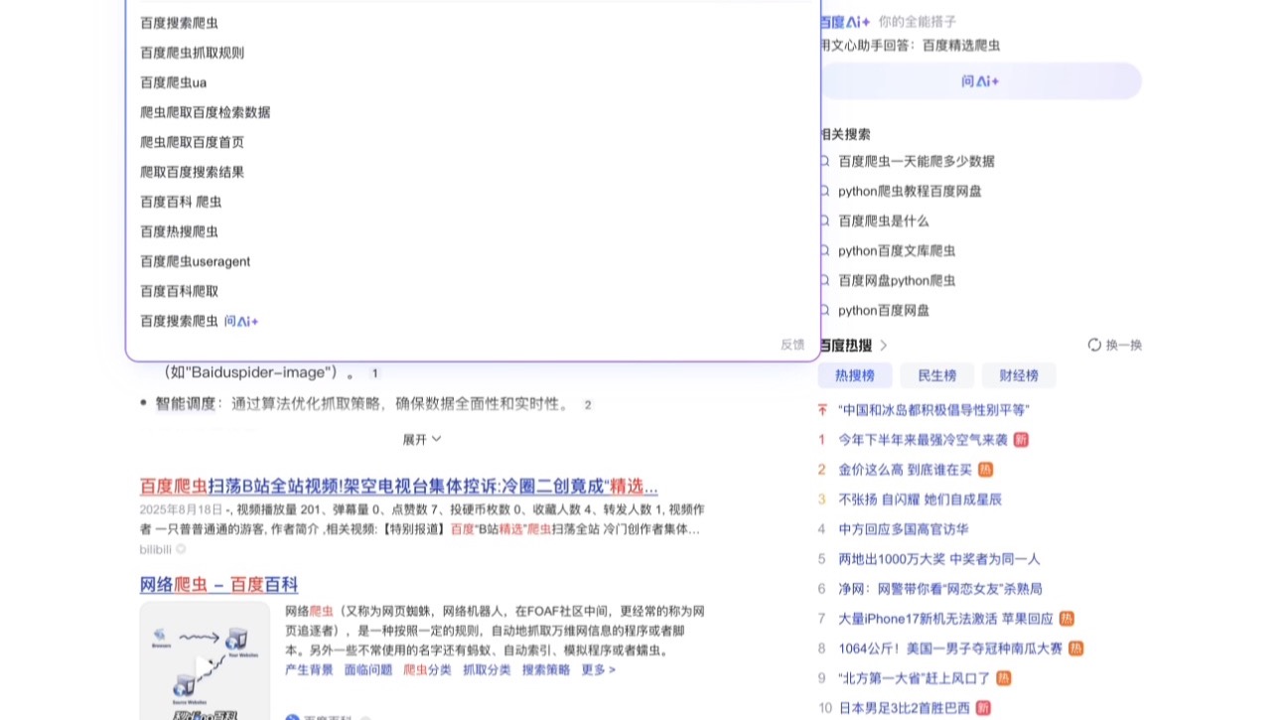Screen dimensions: 1281x720
Task: Open 百度热搜 page via its arrow
Action: pyautogui.click(x=884, y=345)
